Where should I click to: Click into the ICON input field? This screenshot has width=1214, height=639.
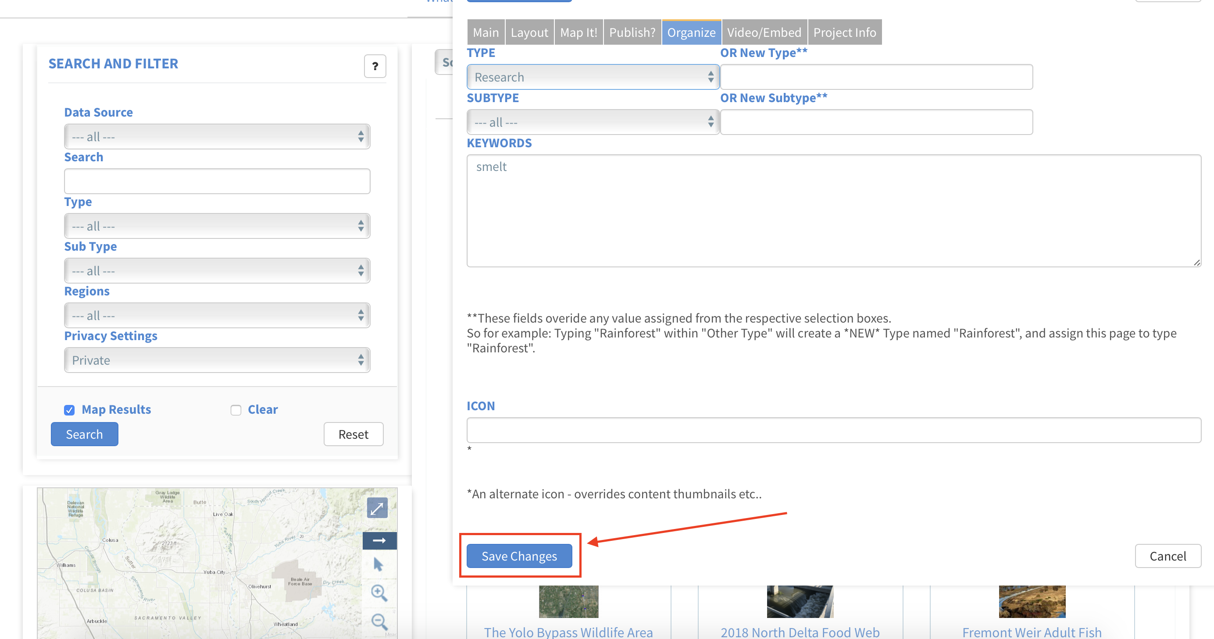click(x=833, y=430)
